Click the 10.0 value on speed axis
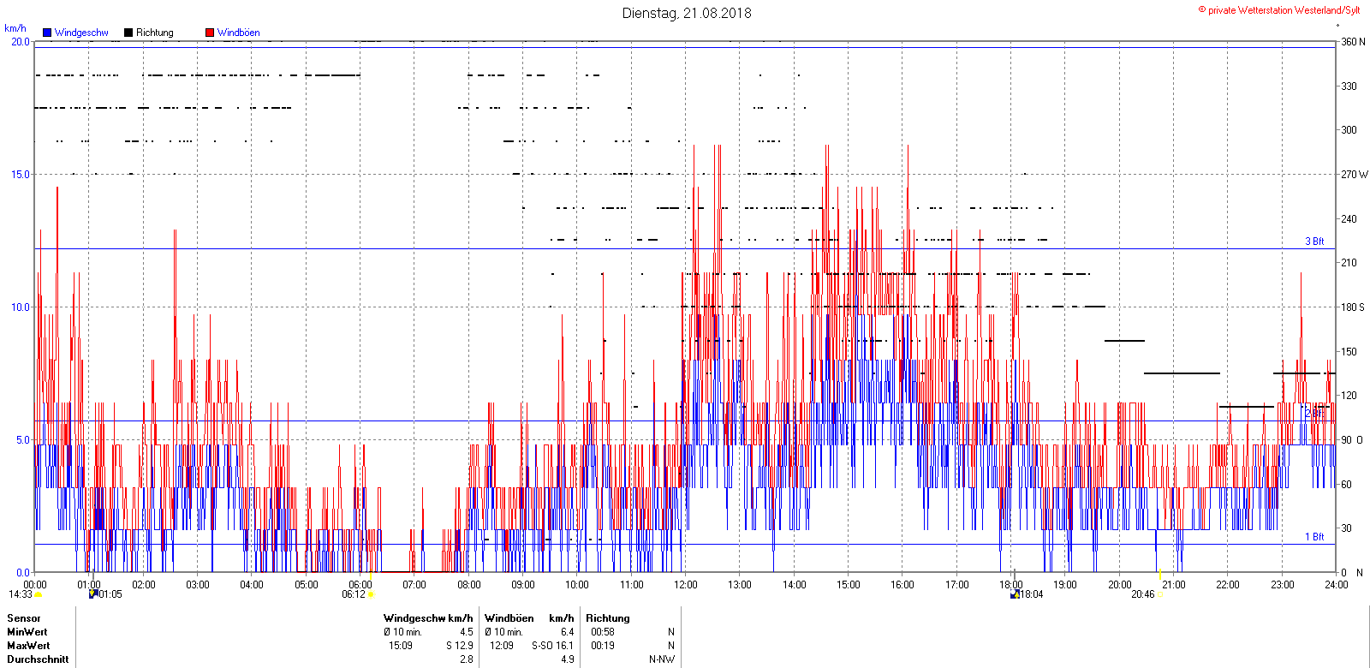 click(x=20, y=307)
